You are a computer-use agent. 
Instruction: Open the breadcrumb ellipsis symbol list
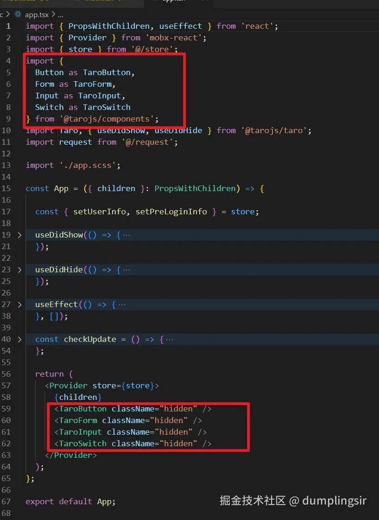pos(61,15)
